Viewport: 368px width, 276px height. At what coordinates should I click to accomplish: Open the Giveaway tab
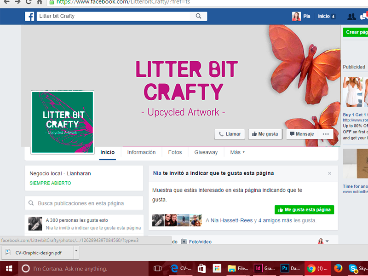(206, 152)
